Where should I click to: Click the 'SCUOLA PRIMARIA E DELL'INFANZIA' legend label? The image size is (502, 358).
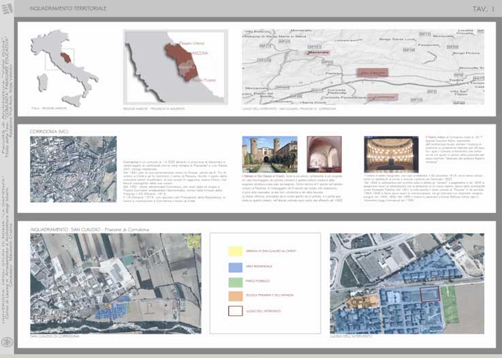click(x=269, y=295)
